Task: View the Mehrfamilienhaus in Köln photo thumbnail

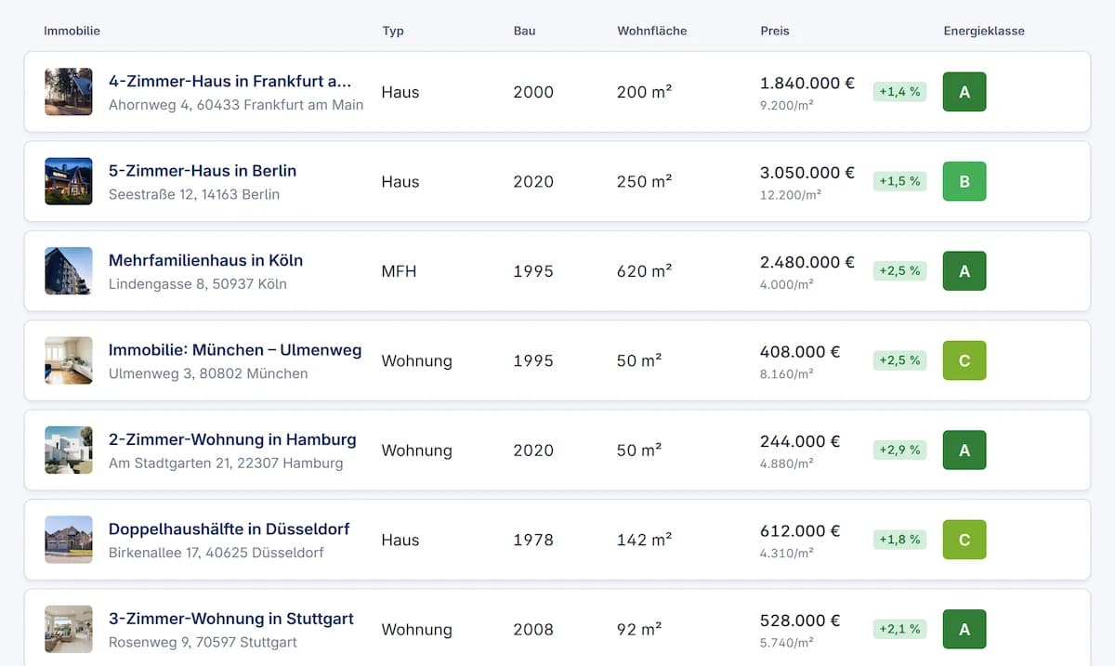Action: (69, 271)
